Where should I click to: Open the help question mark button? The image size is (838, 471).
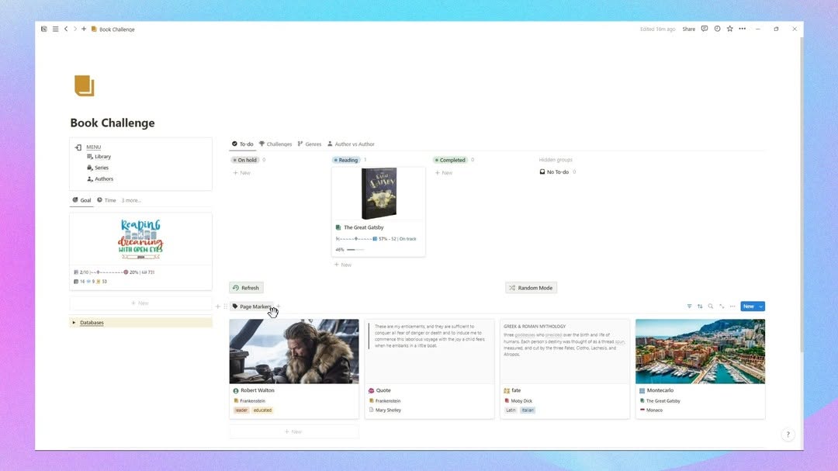pos(788,435)
